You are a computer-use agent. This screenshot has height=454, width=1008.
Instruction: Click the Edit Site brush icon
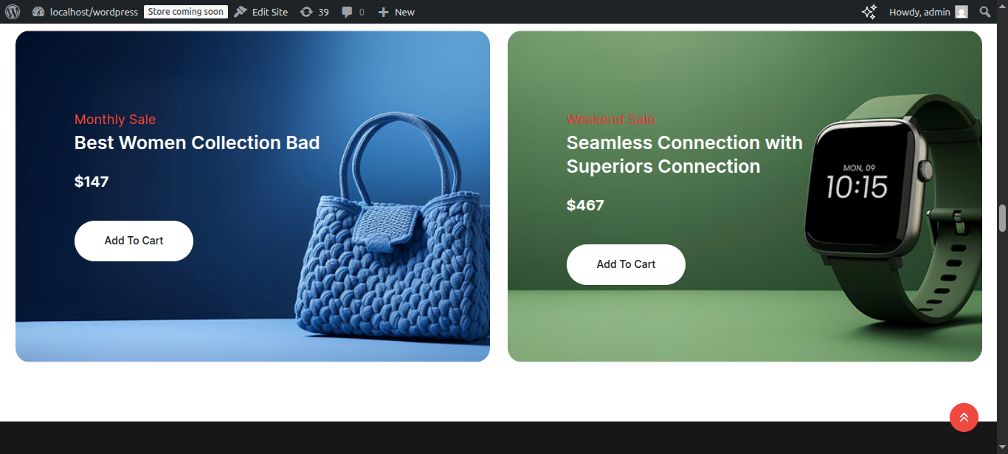pyautogui.click(x=240, y=12)
